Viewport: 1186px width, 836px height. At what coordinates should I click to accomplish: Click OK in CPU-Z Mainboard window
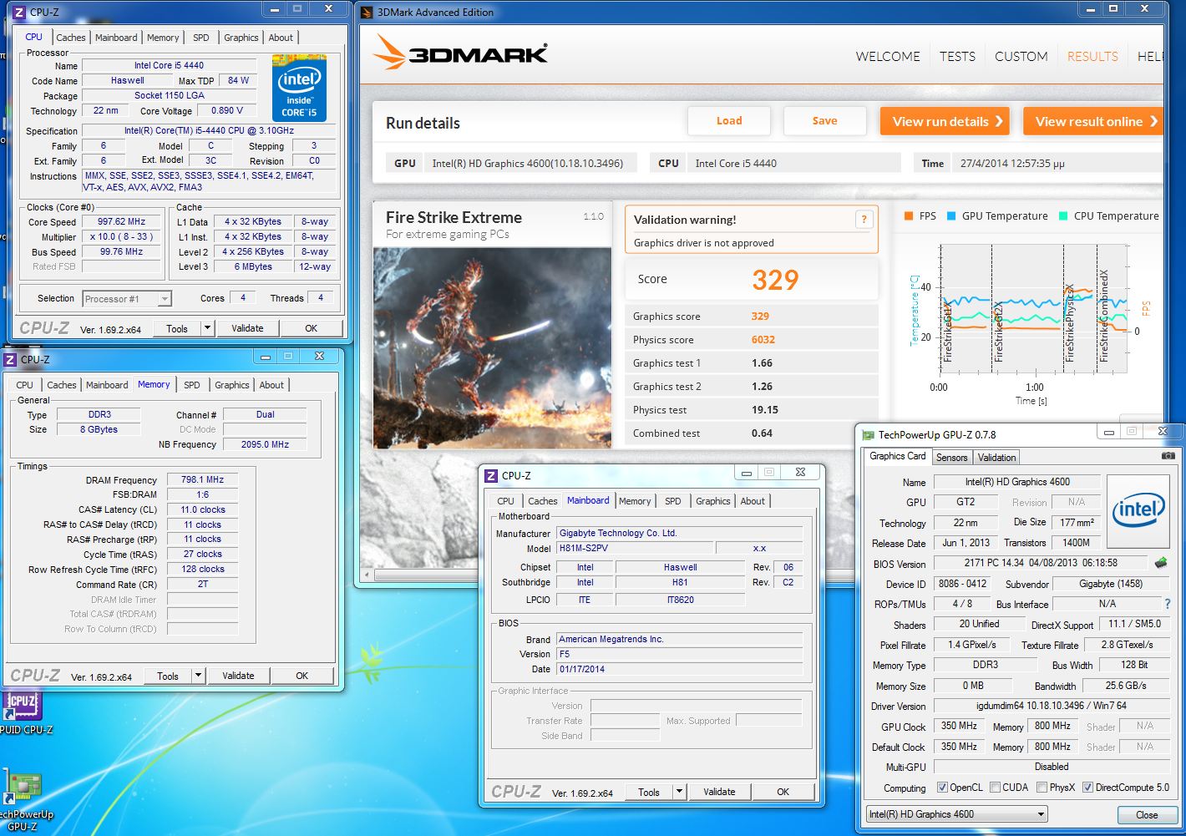[x=783, y=791]
